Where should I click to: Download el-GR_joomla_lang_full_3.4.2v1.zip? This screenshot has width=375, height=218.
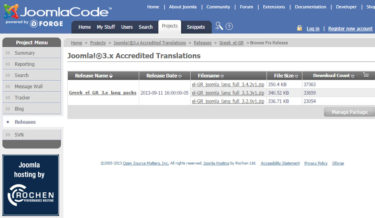point(228,85)
